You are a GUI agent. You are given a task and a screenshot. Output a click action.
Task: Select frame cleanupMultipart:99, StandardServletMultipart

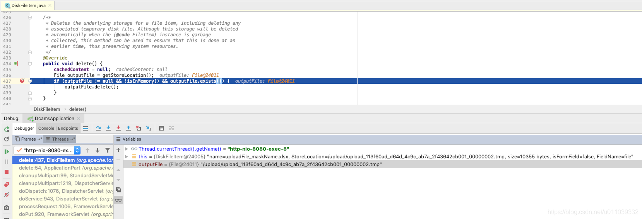(63, 175)
